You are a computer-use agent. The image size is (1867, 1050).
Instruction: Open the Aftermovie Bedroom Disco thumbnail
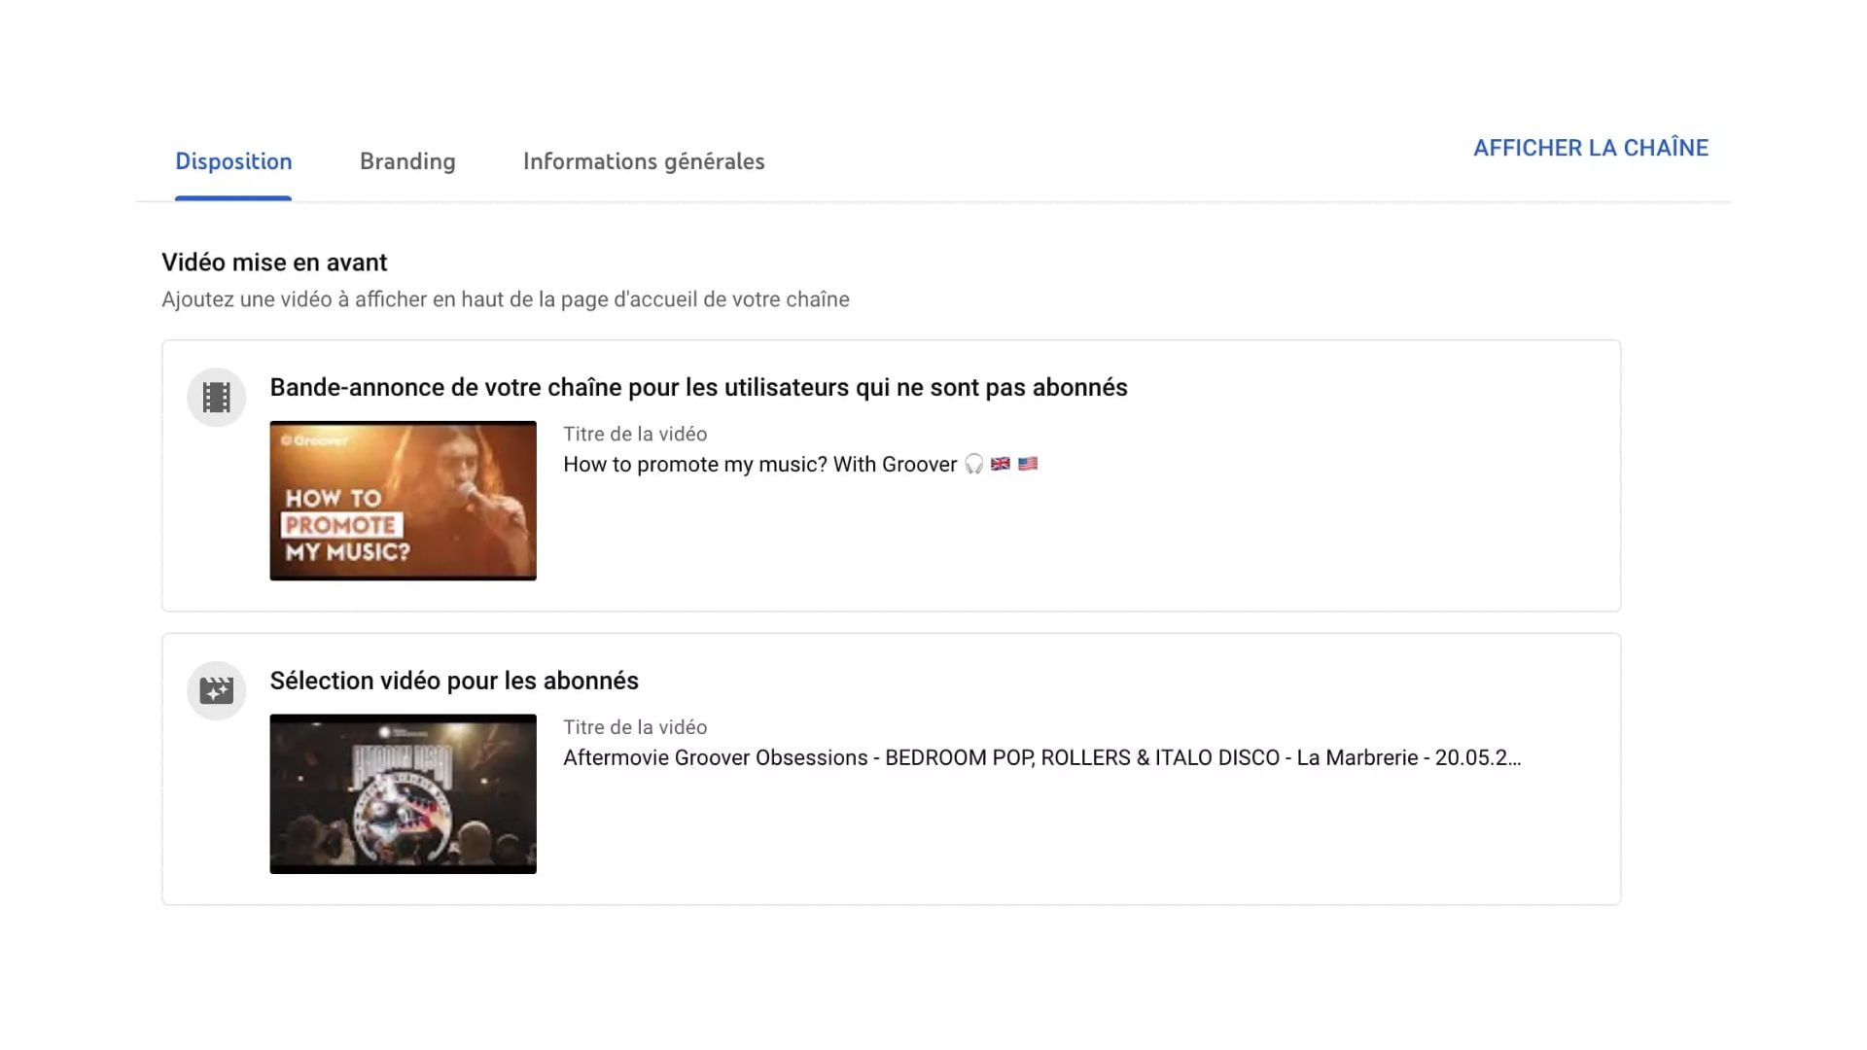pos(403,794)
